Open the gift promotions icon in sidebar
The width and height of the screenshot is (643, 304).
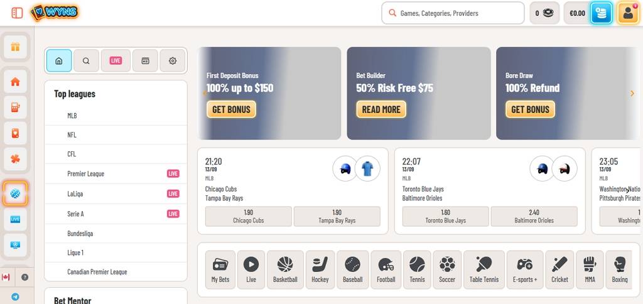[16, 46]
